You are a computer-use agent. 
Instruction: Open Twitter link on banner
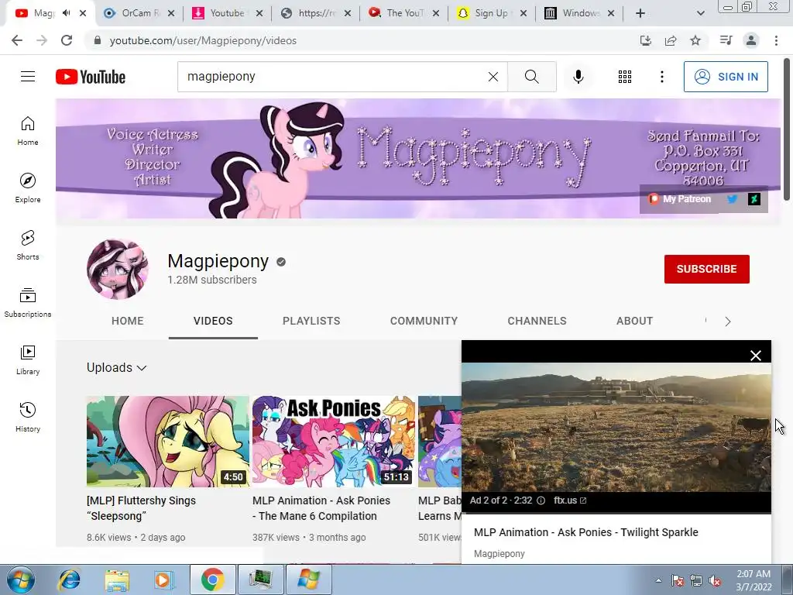(732, 199)
